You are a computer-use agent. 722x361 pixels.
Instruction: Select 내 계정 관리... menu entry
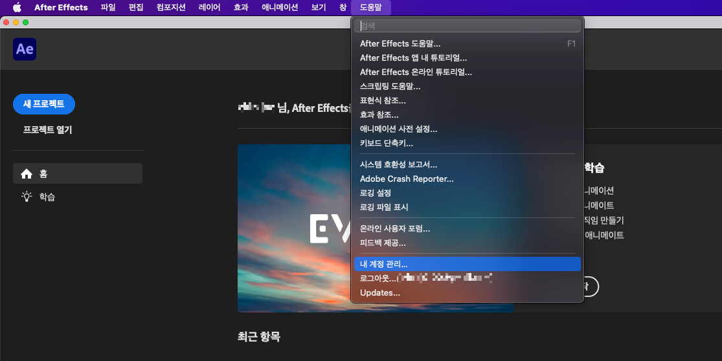click(x=468, y=264)
